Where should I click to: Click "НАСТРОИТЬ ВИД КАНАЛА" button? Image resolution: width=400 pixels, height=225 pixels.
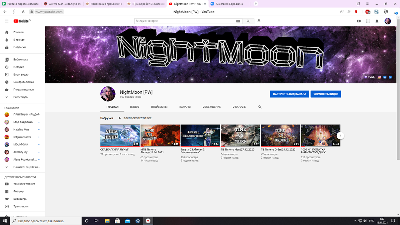(289, 94)
